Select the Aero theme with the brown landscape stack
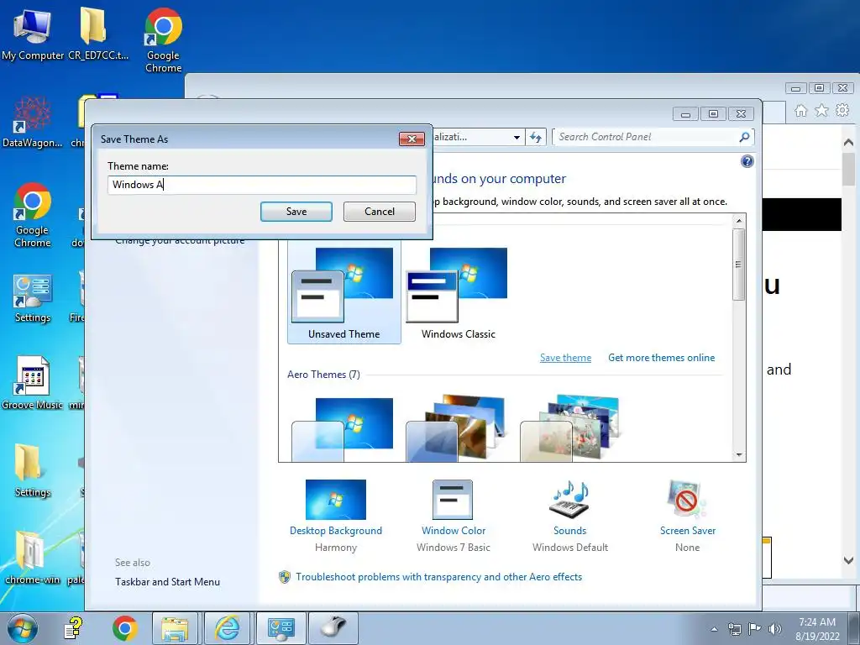Viewport: 860px width, 645px height. (x=454, y=427)
